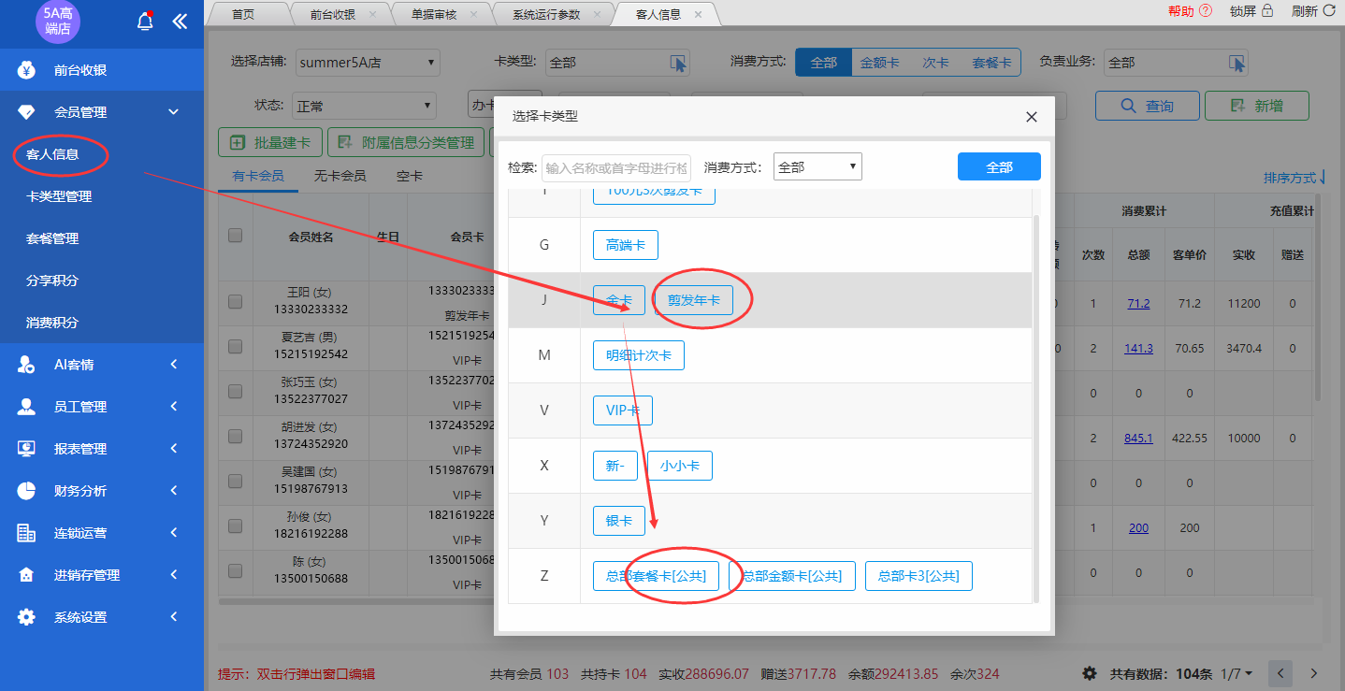Screen dimensions: 1345x691
Task: Click the 检索 search input in the dialog
Action: coord(615,167)
